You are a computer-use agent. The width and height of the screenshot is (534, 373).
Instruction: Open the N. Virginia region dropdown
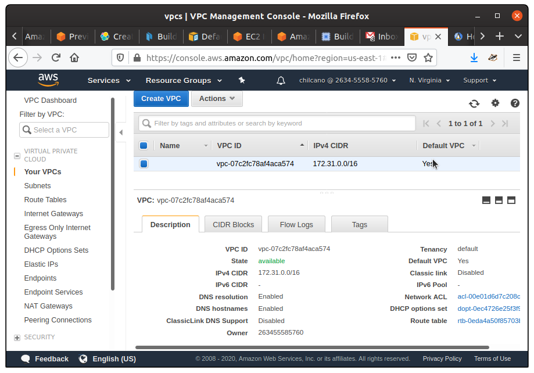tap(429, 80)
